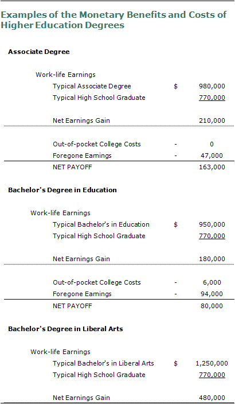The width and height of the screenshot is (235, 404).
Task: Select the 80,000 NET PAYOFF amount
Action: 212,306
